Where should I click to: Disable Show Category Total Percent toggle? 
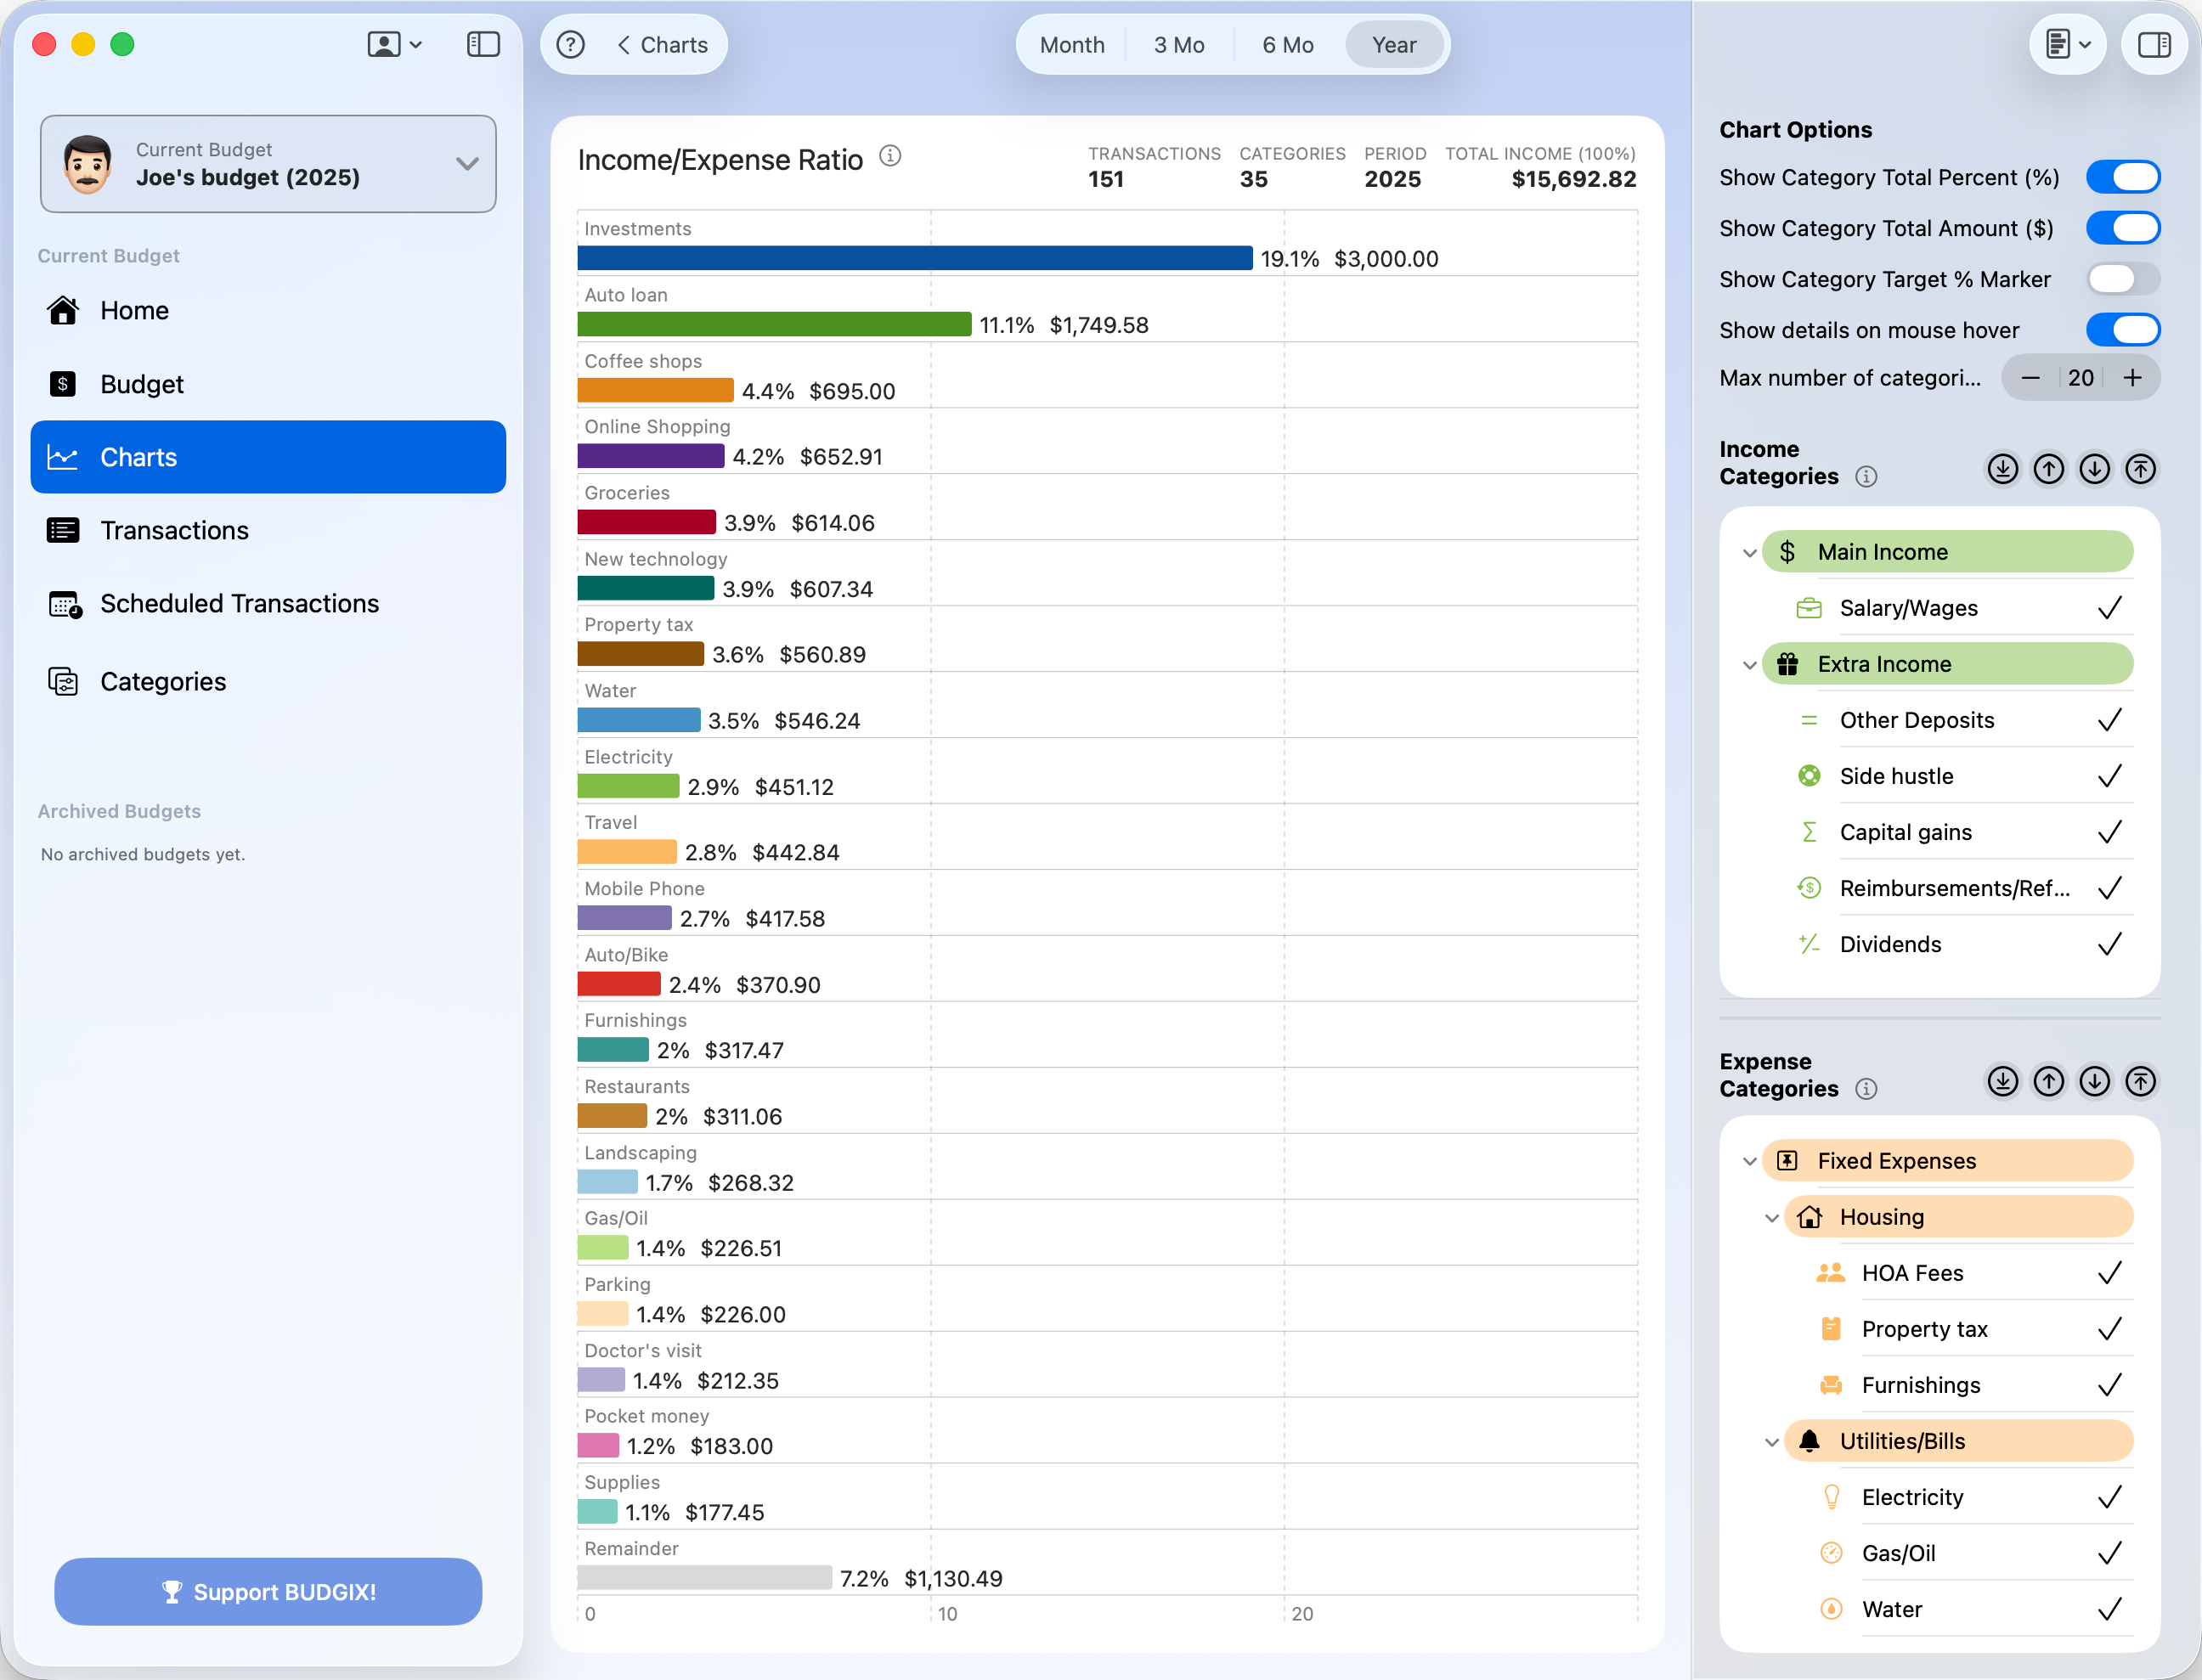click(x=2122, y=177)
